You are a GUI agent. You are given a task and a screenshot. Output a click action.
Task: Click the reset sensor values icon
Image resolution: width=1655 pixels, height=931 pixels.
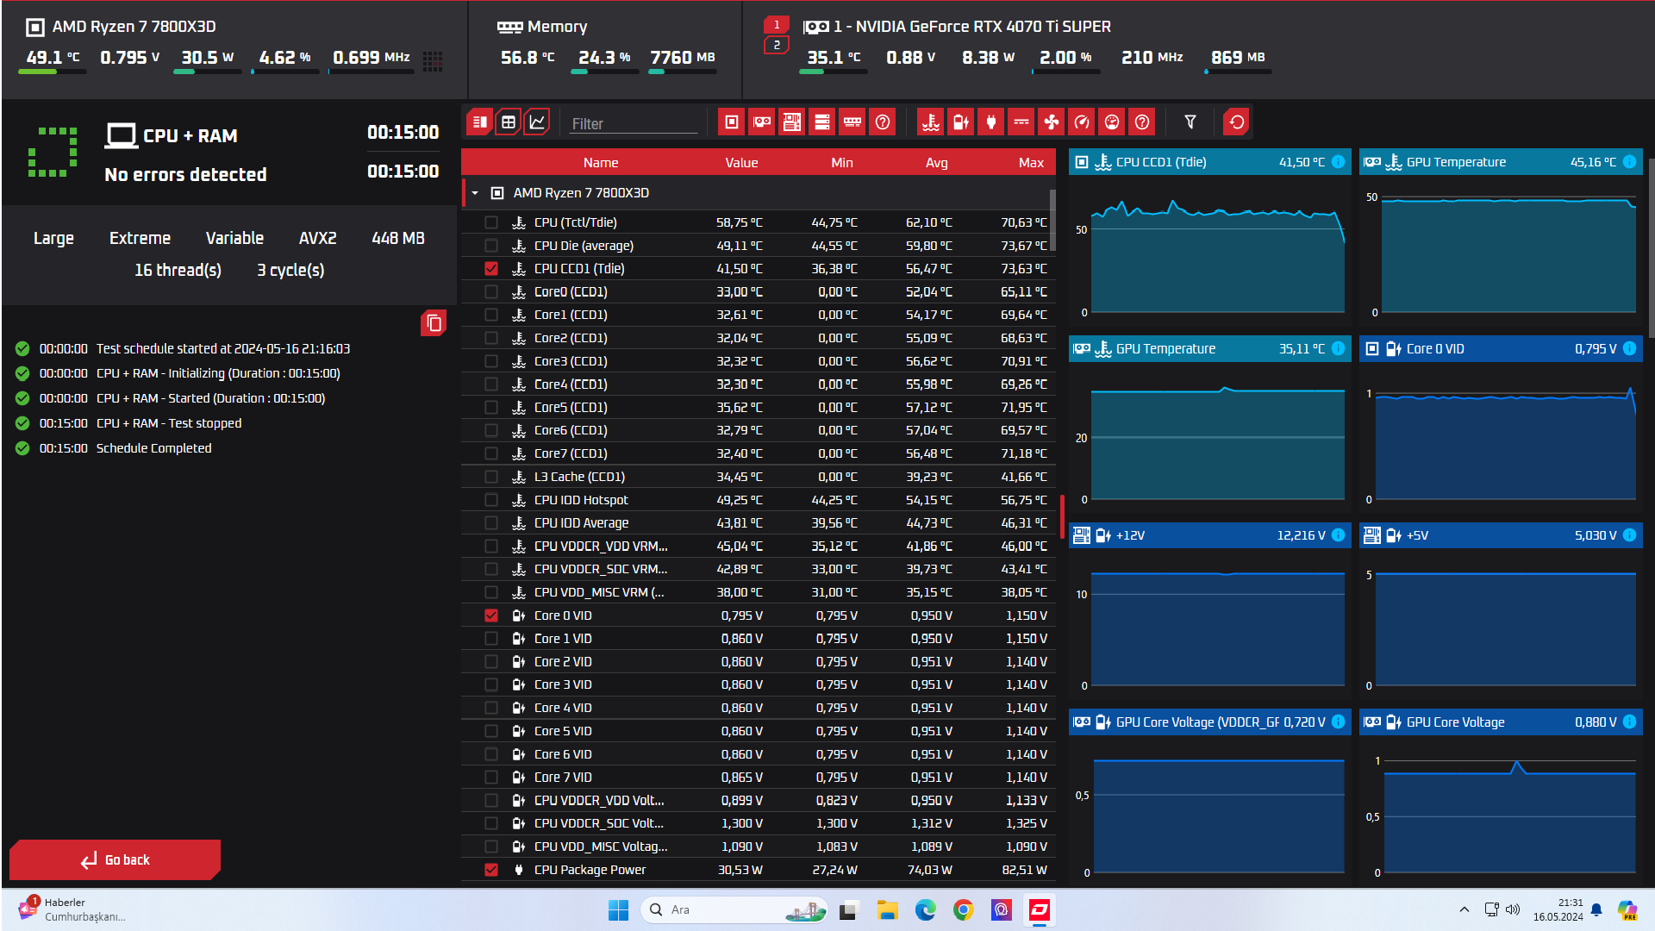click(1237, 122)
